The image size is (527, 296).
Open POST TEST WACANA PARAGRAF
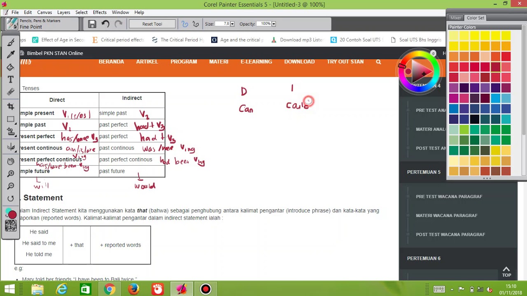pos(450,234)
